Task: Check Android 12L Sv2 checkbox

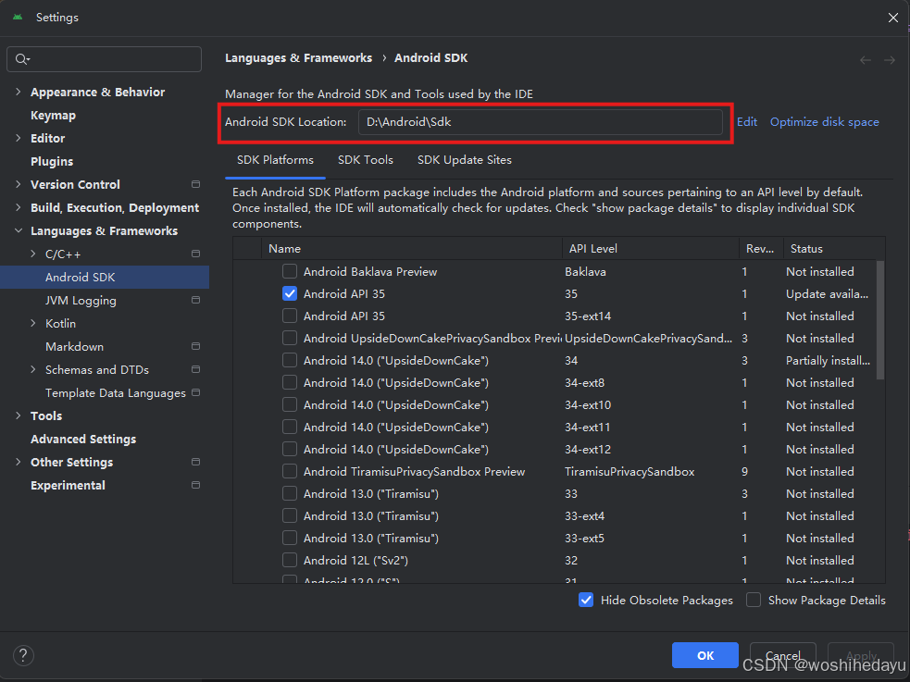Action: tap(290, 560)
